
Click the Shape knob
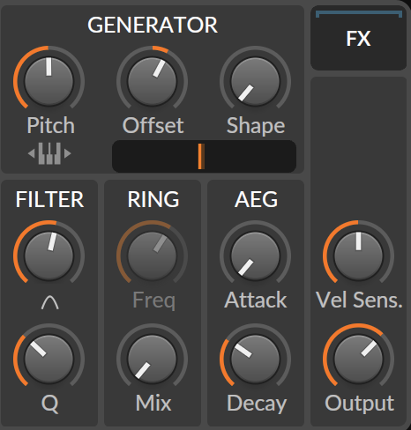(x=255, y=81)
